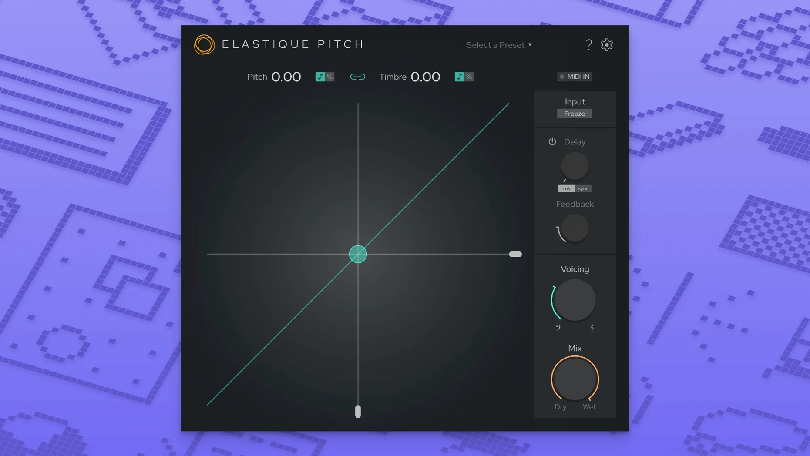The image size is (810, 456).
Task: Select Pitch percent mode icon
Action: [x=330, y=77]
